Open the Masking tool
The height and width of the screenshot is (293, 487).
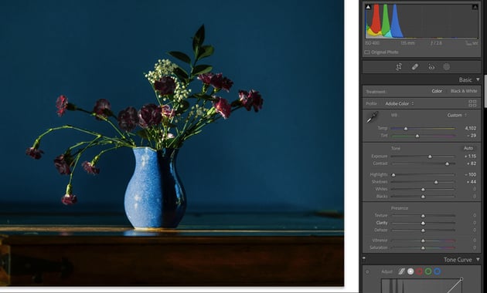coord(446,67)
